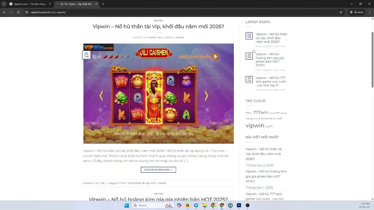Open the 'Tin Tức' link in post footer
This screenshot has width=374, height=210.
tap(100, 183)
